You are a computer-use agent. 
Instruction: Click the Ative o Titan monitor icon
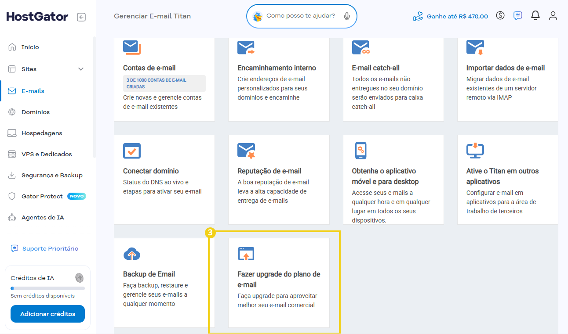click(x=475, y=151)
